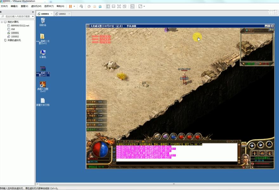Select 889906.f3322.net in the library
This screenshot has height=190, width=279.
click(x=20, y=26)
